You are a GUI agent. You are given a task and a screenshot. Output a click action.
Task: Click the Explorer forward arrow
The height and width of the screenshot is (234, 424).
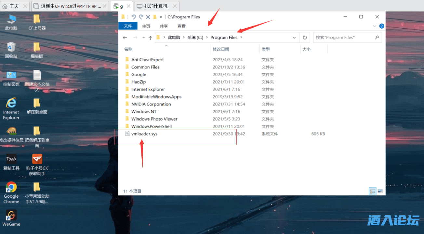[135, 38]
